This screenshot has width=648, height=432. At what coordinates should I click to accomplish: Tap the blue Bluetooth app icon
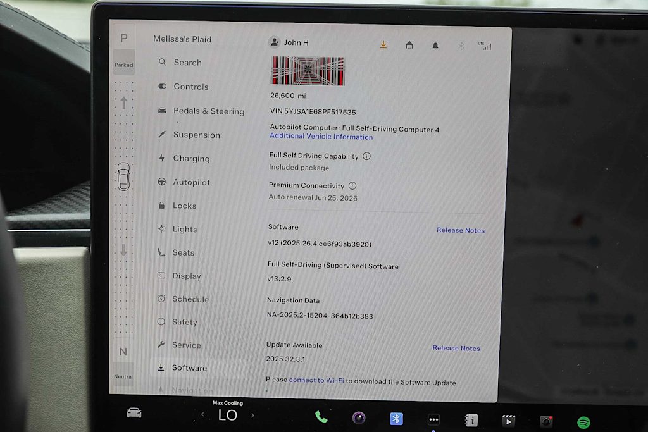pyautogui.click(x=396, y=419)
